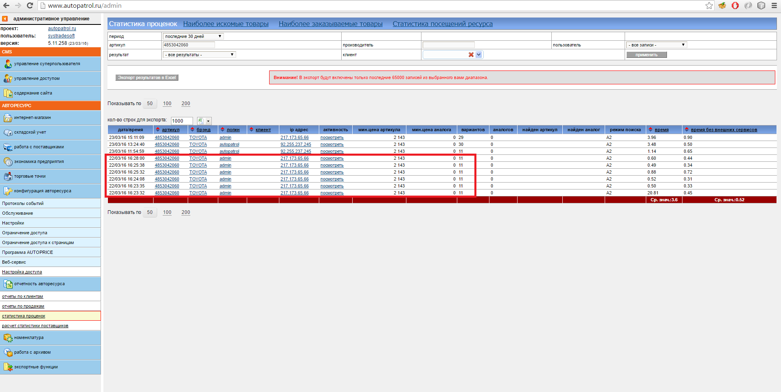Sort the table by the артикул column
Image resolution: width=781 pixels, height=392 pixels.
[170, 130]
